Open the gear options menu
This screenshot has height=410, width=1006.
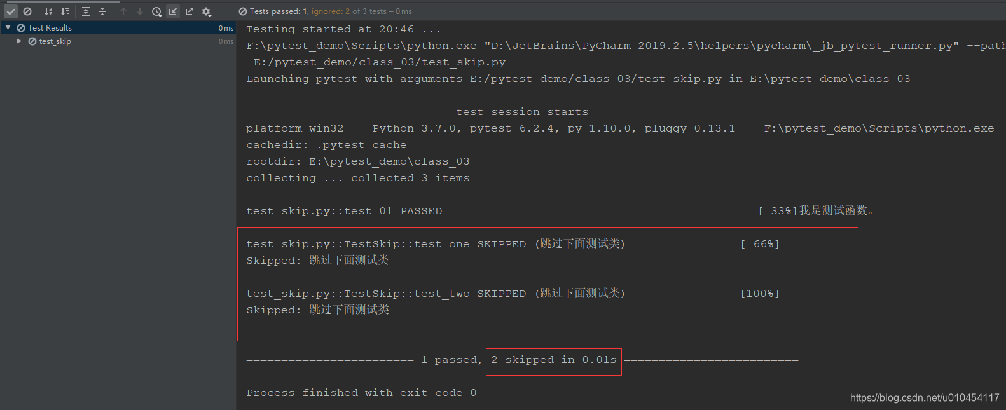pos(210,14)
